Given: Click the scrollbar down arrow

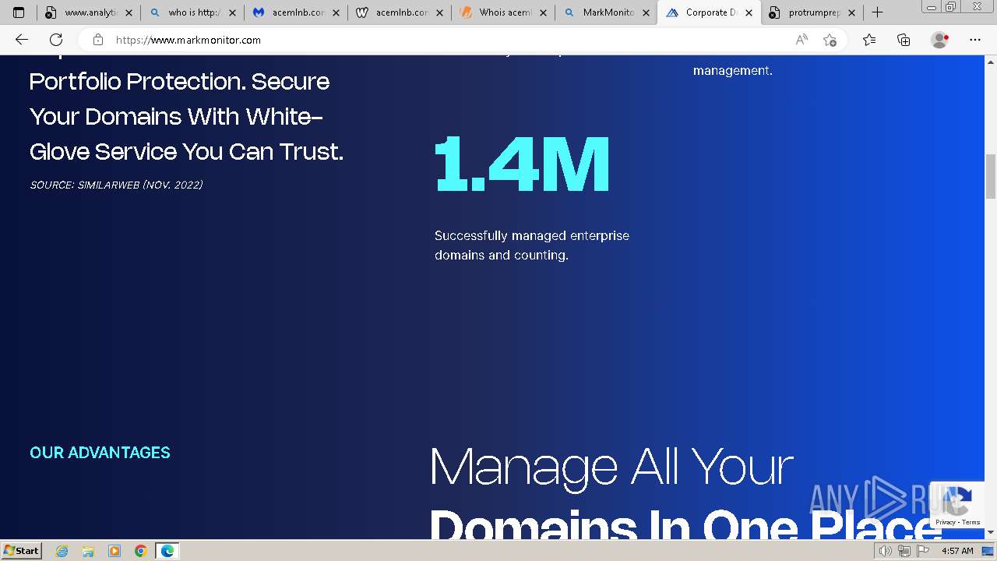Looking at the screenshot, I should (991, 532).
